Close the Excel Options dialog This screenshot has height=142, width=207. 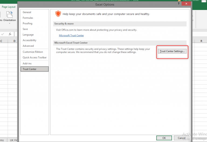pos(186,3)
